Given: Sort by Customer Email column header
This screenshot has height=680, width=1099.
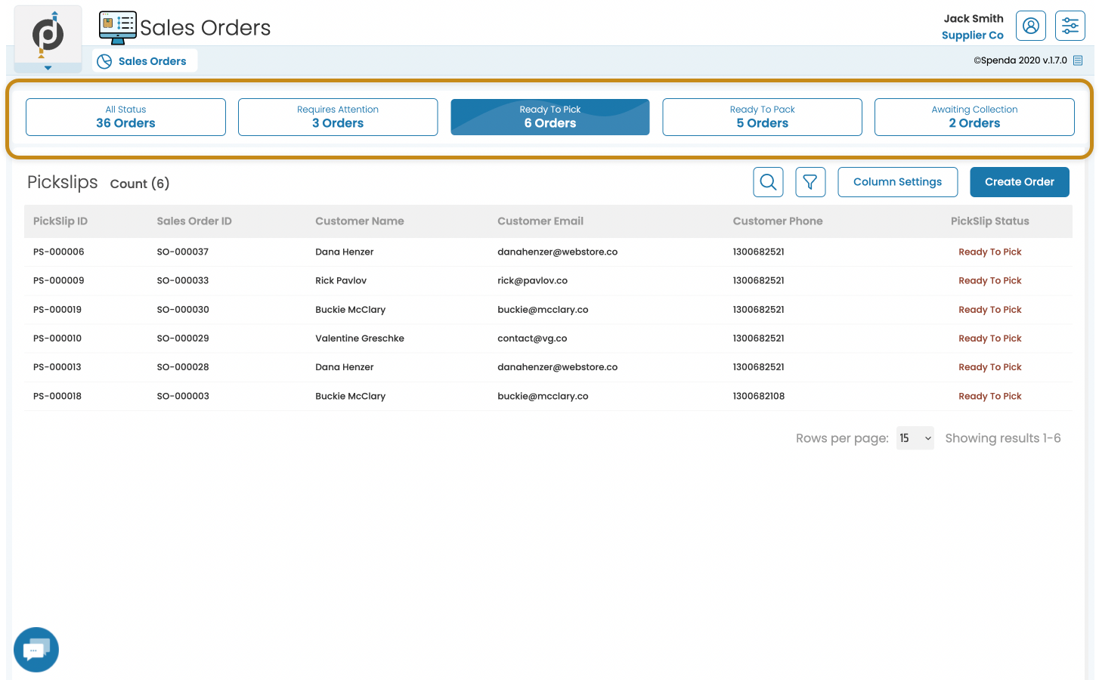Looking at the screenshot, I should [x=540, y=221].
